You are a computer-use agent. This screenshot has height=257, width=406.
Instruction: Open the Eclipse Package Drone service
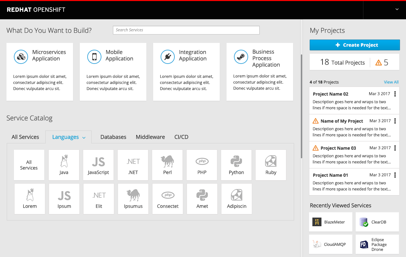tap(377, 244)
